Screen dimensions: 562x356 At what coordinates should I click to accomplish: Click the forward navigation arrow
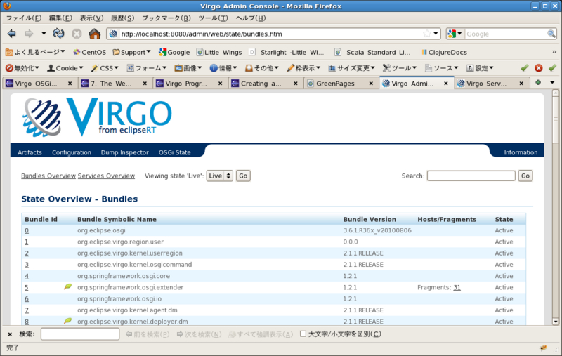pyautogui.click(x=29, y=34)
